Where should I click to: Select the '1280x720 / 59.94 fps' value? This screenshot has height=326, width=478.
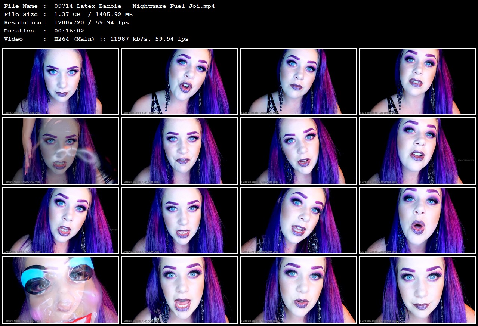point(91,22)
